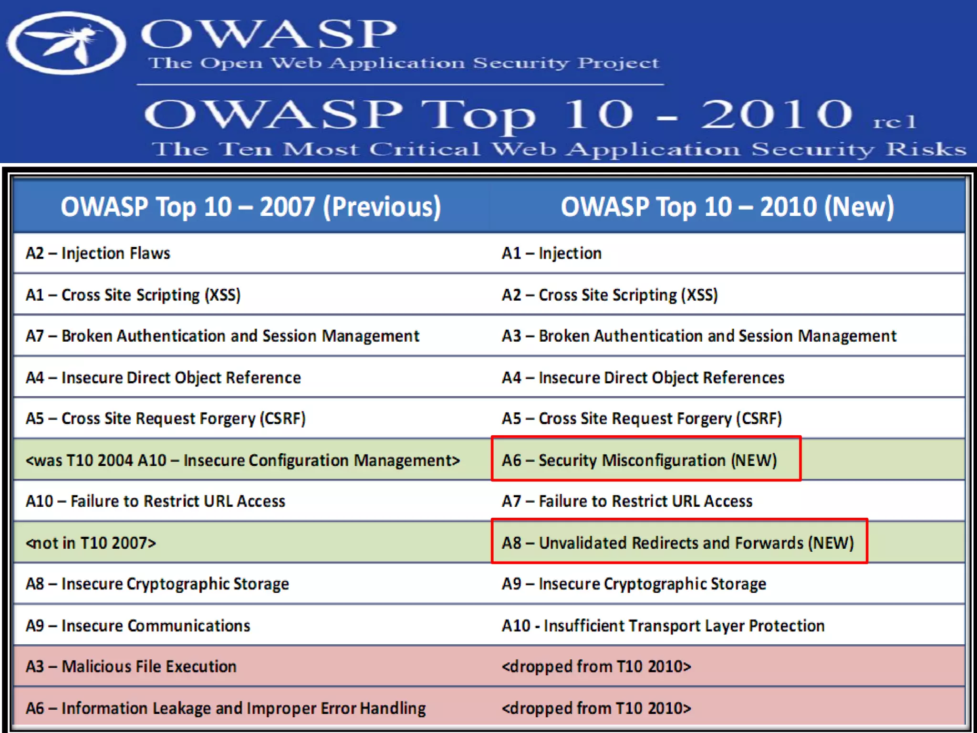The height and width of the screenshot is (733, 977).
Task: Click A9 – Insecure Communications entry
Action: pyautogui.click(x=138, y=625)
